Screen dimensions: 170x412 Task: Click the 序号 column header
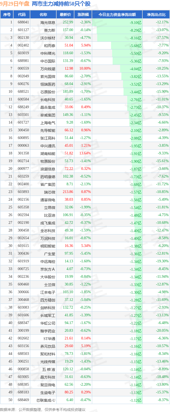[7, 15]
